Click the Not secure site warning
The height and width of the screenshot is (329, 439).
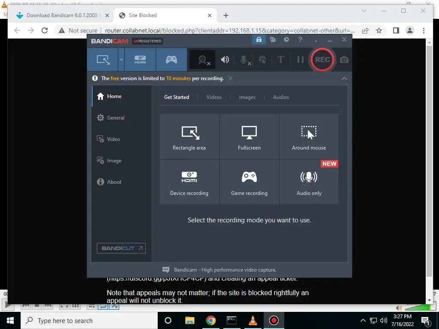click(x=78, y=30)
